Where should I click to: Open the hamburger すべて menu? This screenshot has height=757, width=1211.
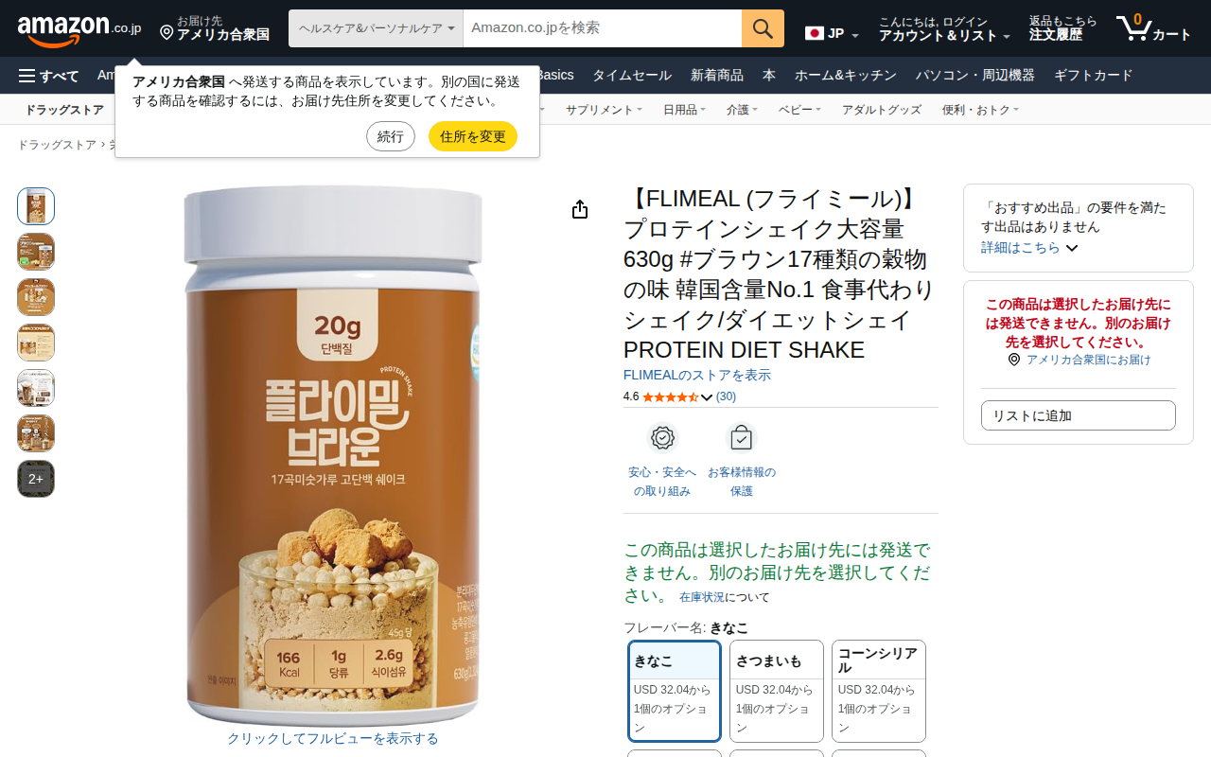click(48, 76)
